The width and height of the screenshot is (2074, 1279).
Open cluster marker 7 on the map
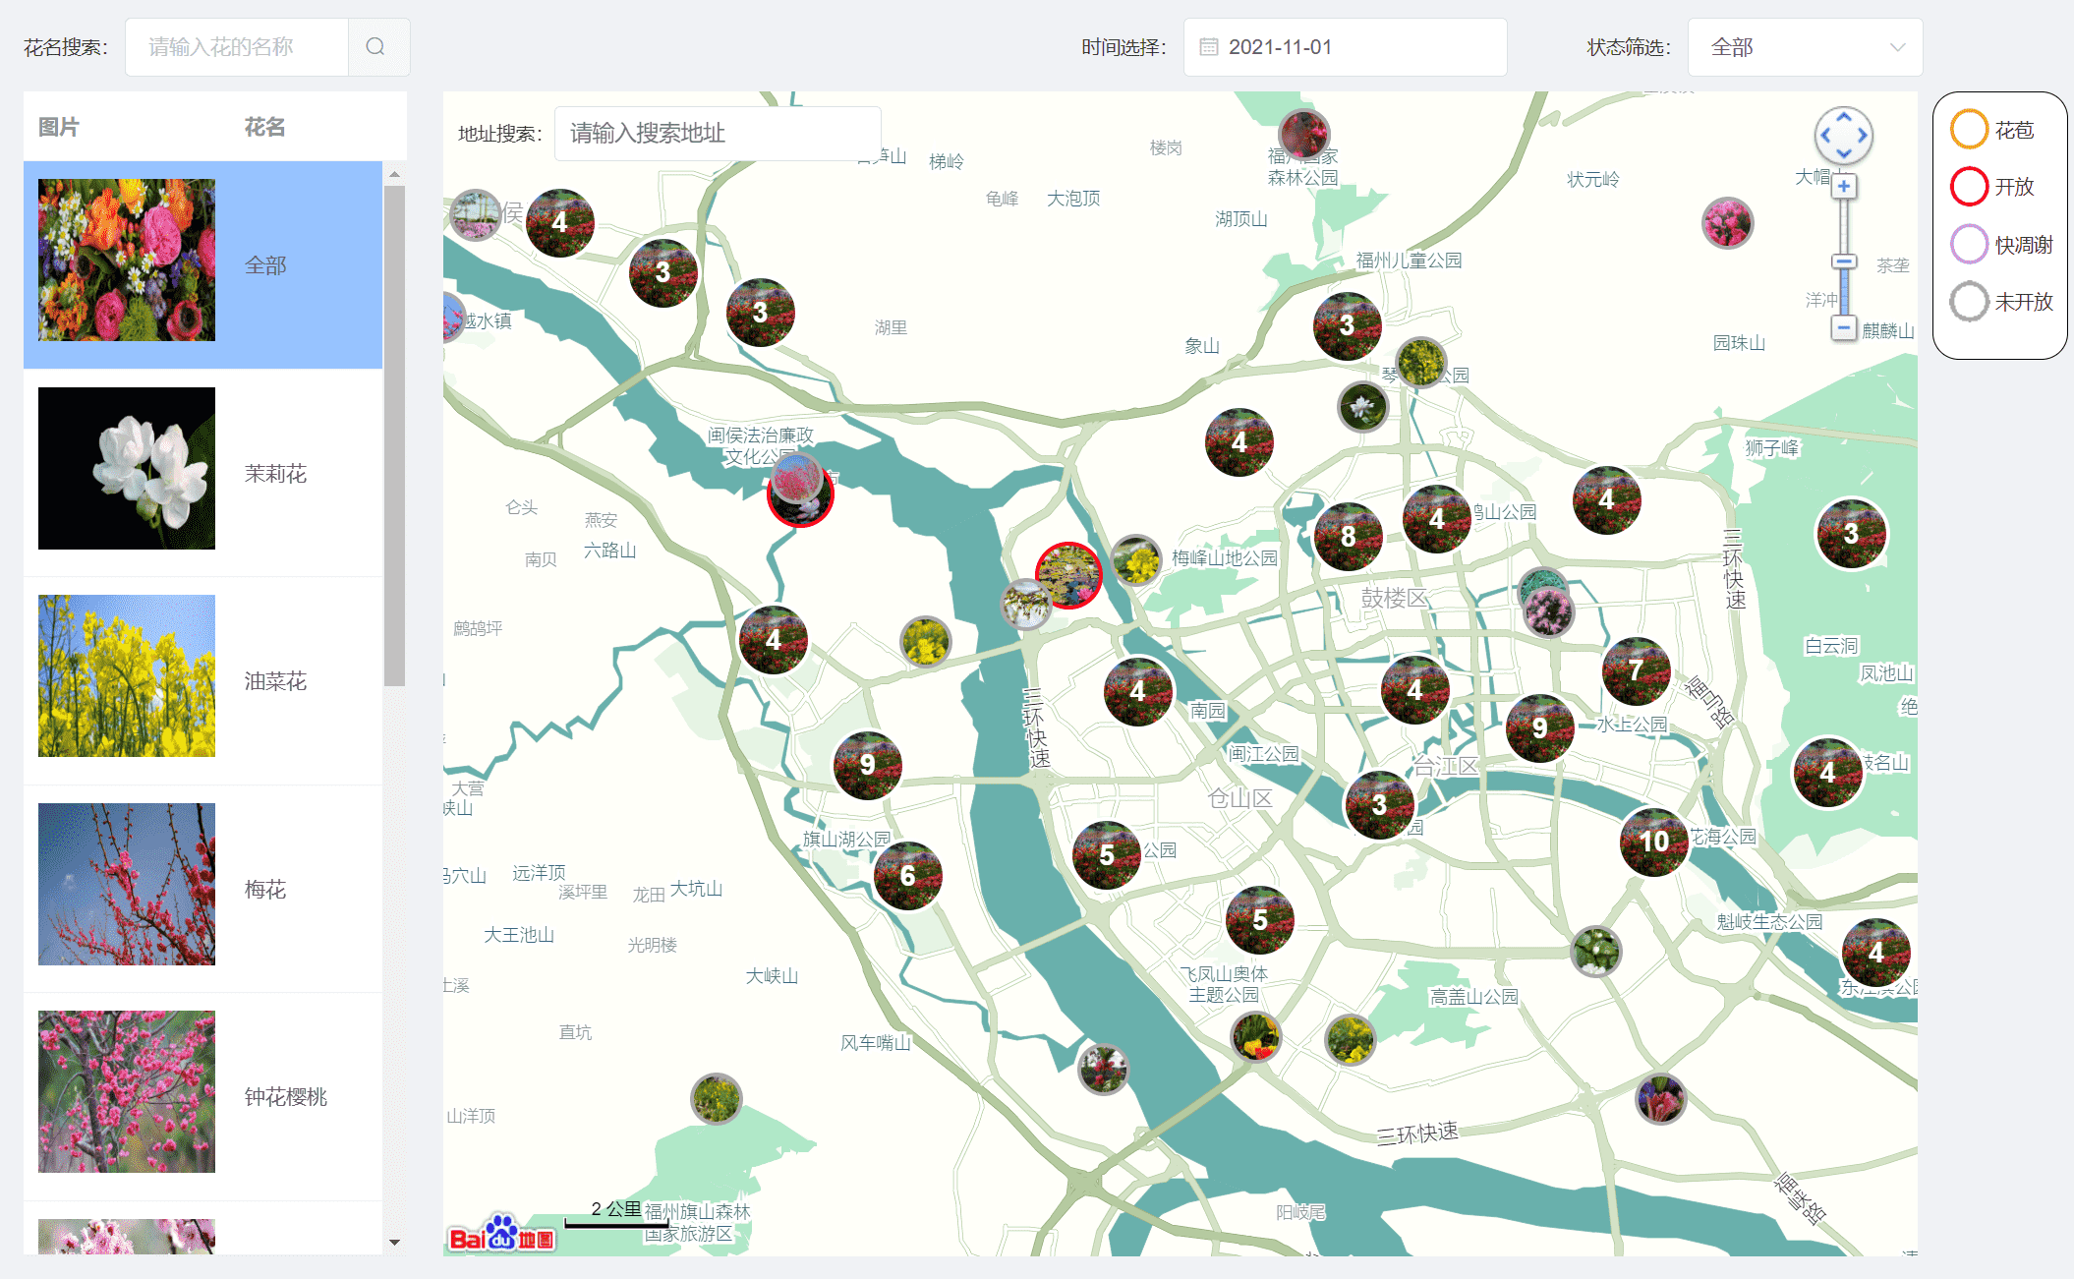pos(1637,671)
